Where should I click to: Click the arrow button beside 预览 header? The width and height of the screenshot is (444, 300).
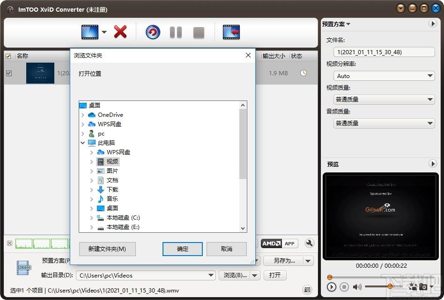[x=433, y=164]
